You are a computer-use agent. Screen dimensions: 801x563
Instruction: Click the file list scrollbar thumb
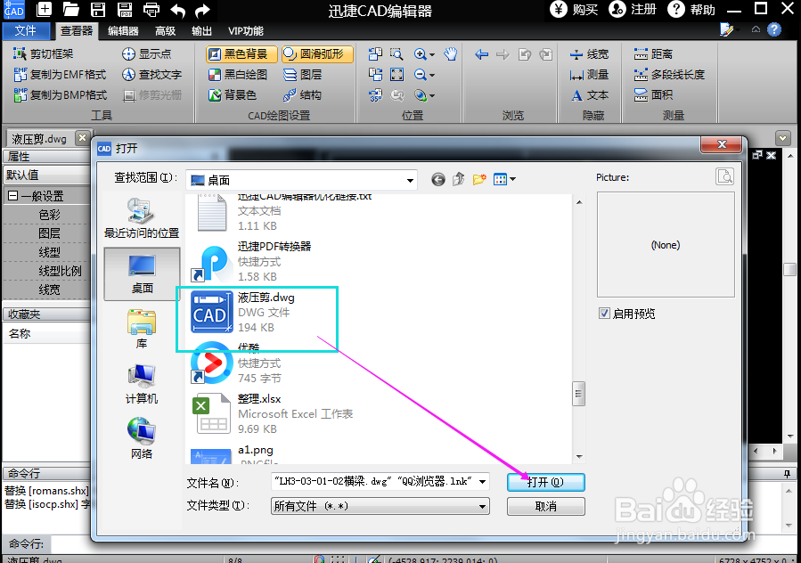point(579,393)
